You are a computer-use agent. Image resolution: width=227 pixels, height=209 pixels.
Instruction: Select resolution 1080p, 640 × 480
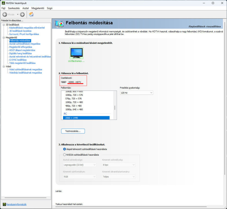(x=74, y=110)
